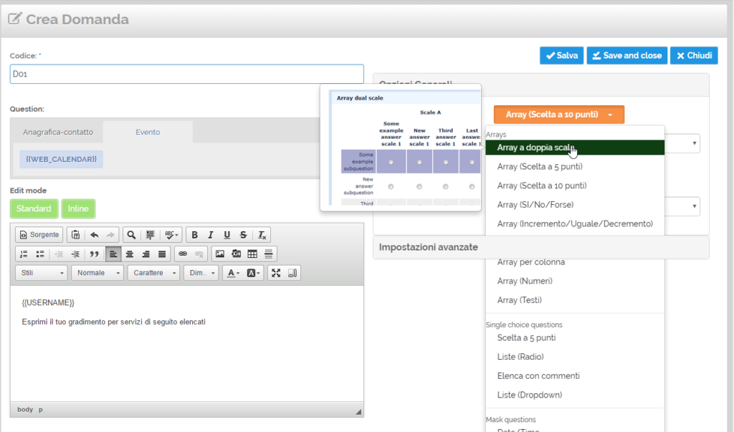Viewport: 734px width, 432px height.
Task: Justify the text alignment
Action: [162, 254]
